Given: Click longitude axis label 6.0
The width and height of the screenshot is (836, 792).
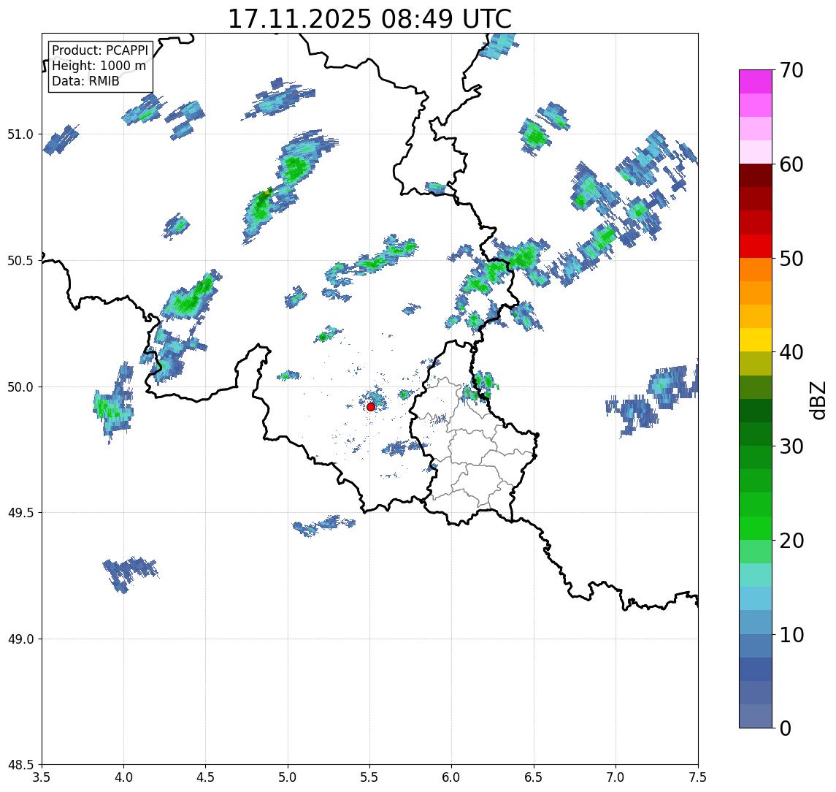Looking at the screenshot, I should coord(452,777).
